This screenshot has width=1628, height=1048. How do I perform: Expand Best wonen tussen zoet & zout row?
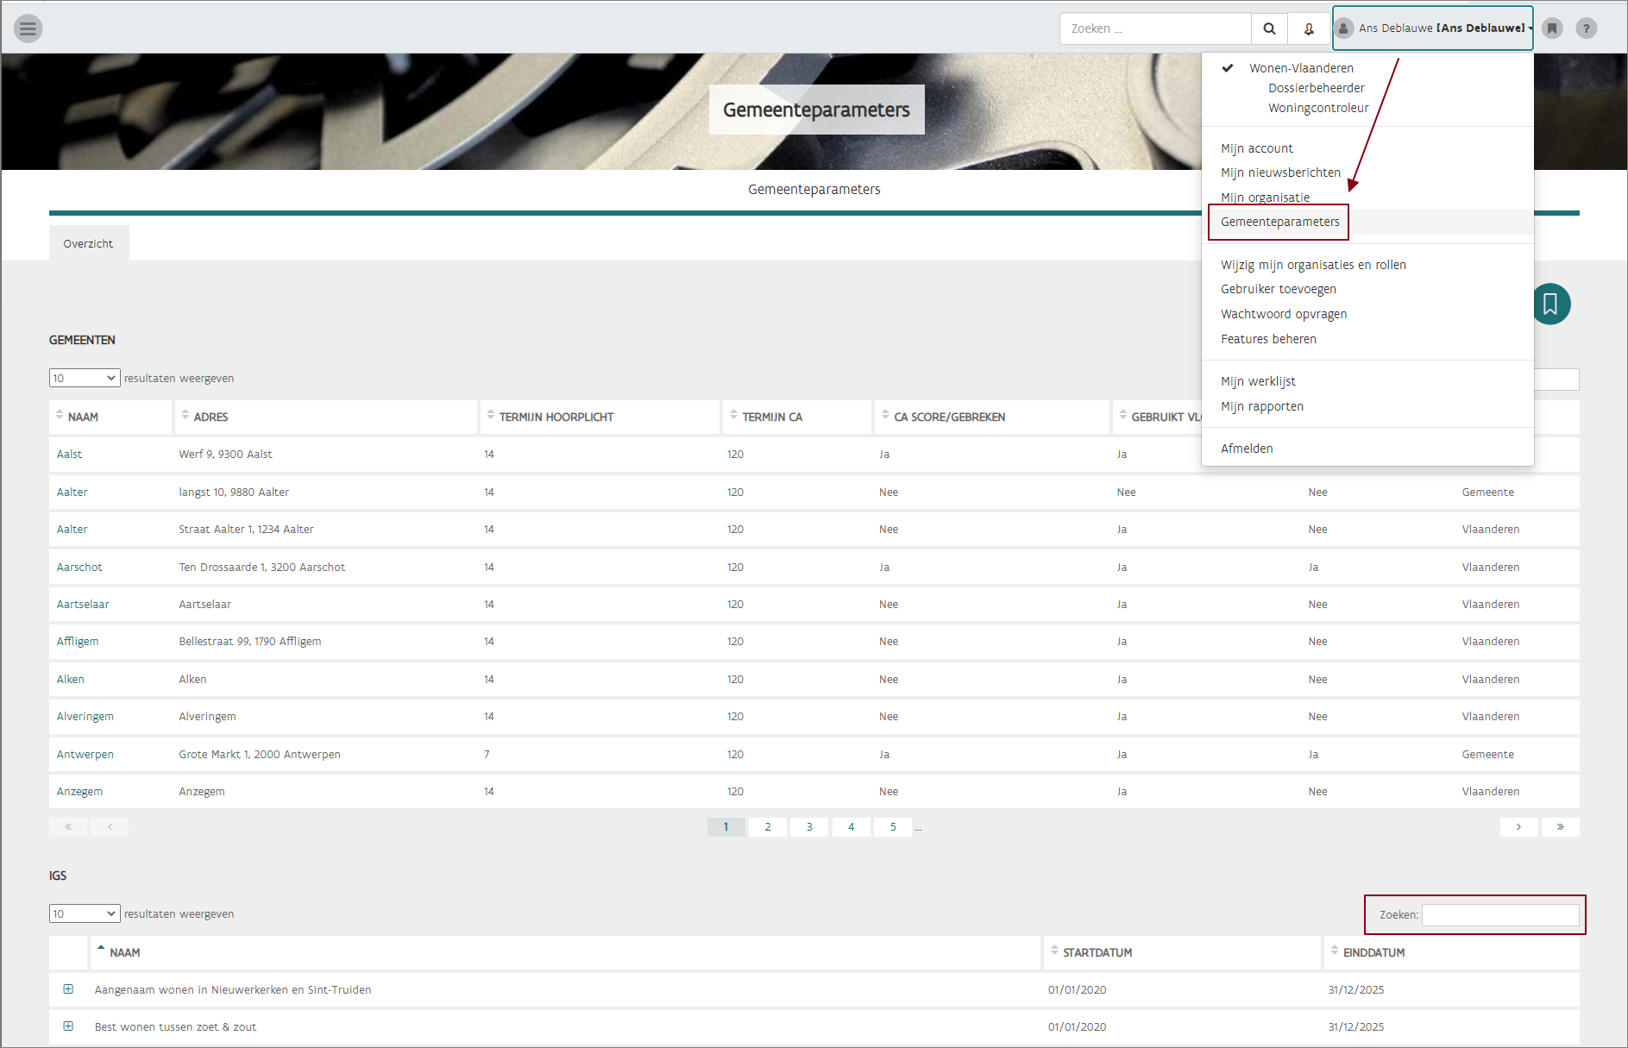tap(68, 1026)
